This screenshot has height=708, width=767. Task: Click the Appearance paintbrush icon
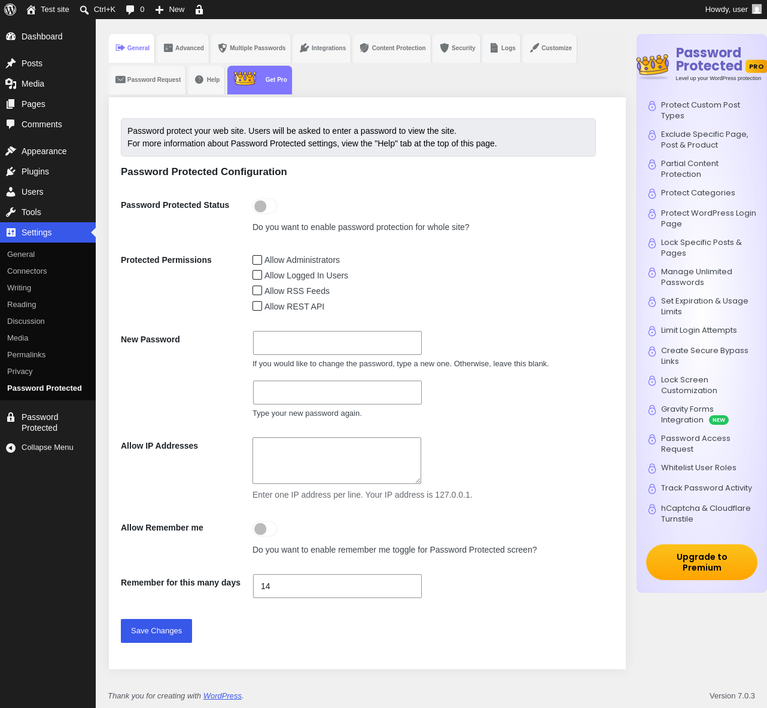(x=11, y=151)
